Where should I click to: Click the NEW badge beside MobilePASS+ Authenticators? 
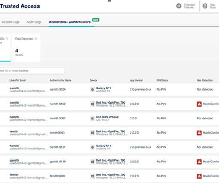96,20
